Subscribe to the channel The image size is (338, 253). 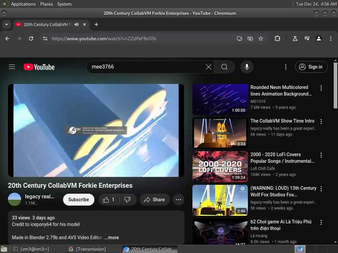(x=79, y=200)
